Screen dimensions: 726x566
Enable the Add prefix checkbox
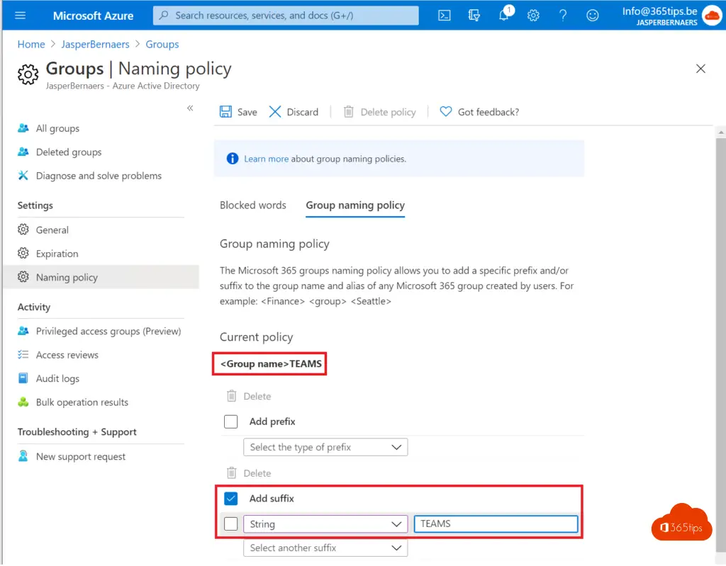(231, 421)
